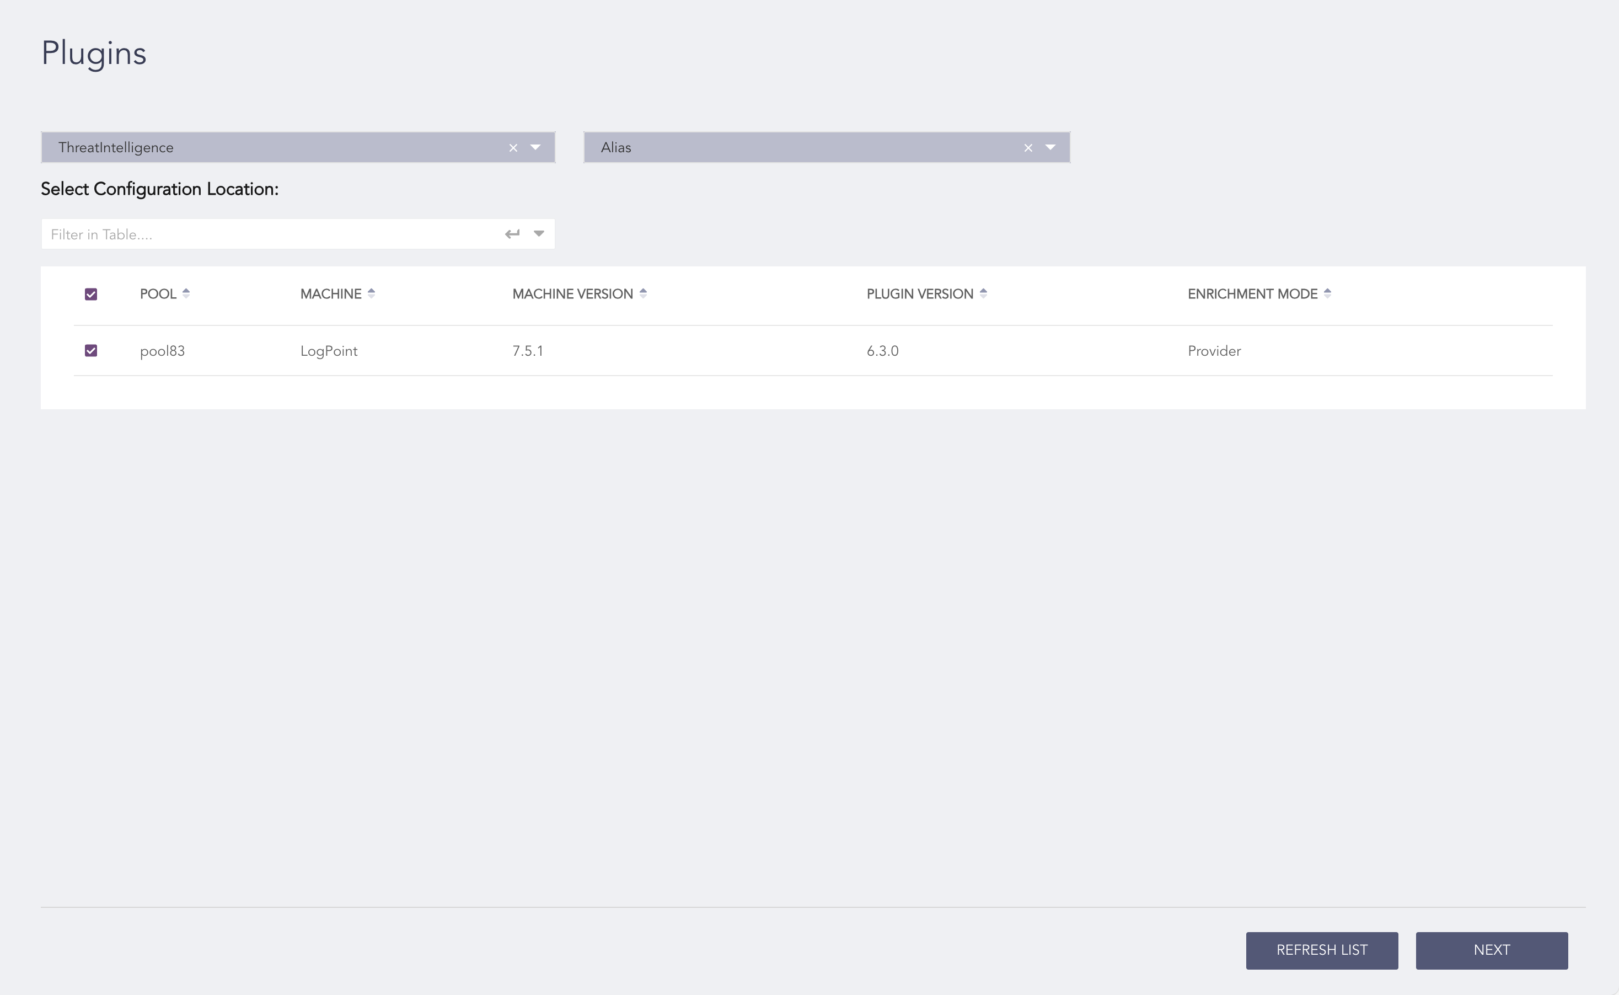Select the pool83 row text
This screenshot has width=1619, height=995.
click(163, 351)
